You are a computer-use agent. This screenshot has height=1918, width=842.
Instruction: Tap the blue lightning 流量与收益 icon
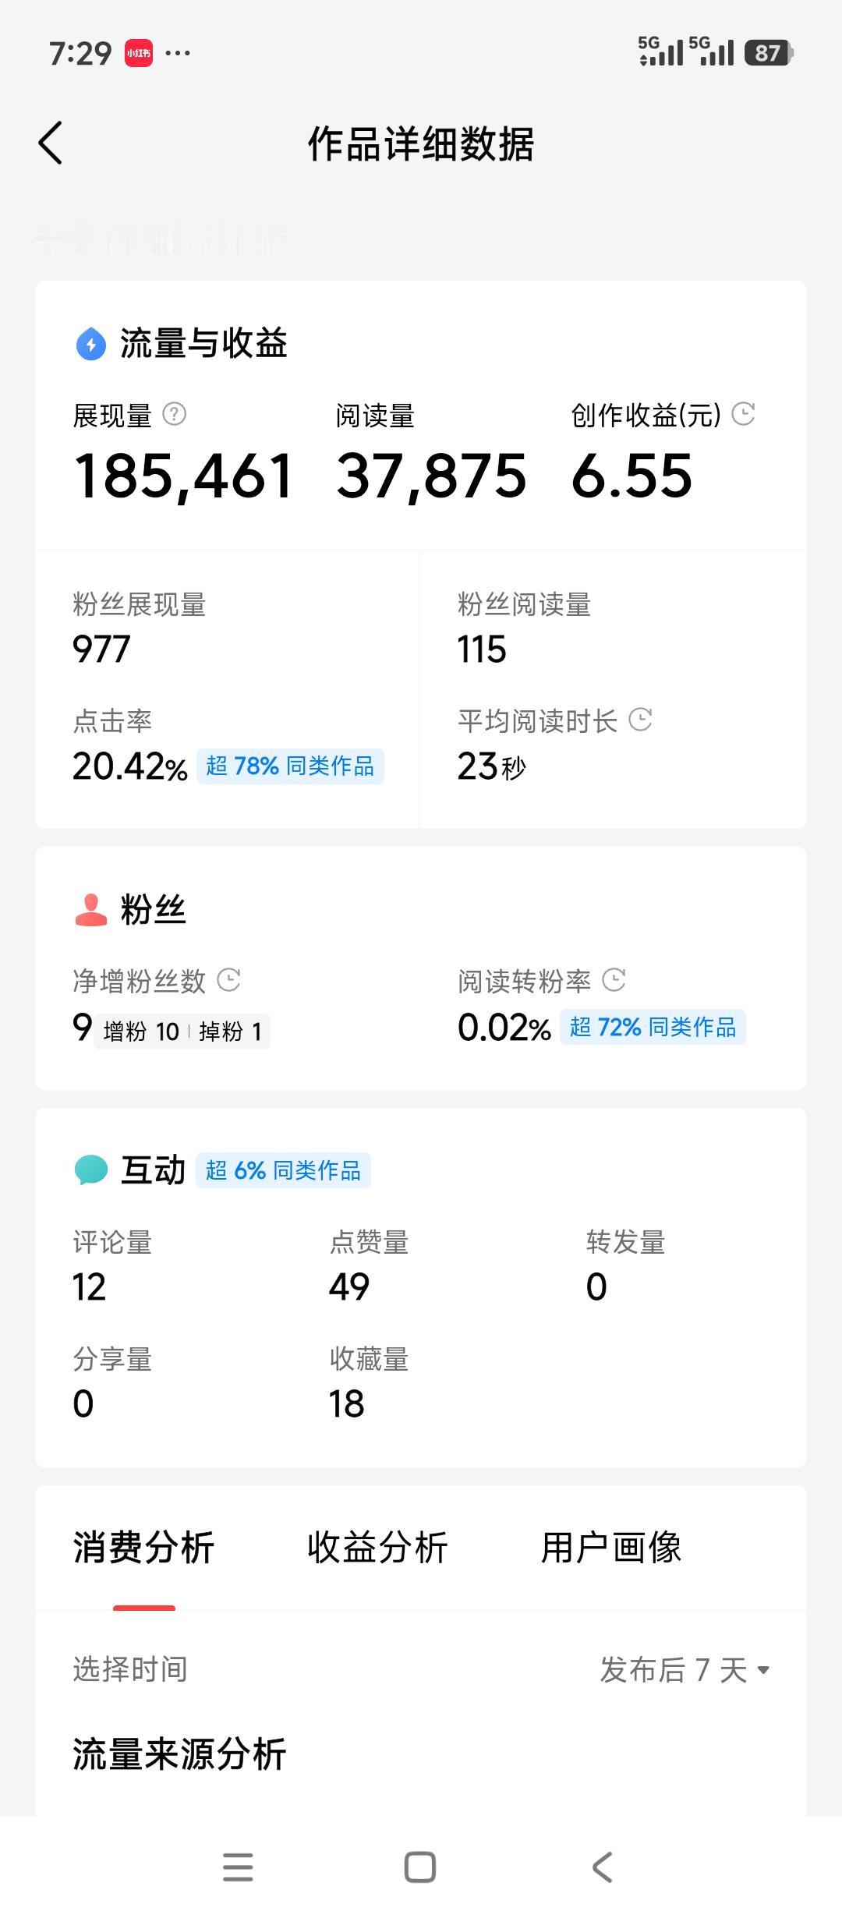tap(90, 344)
